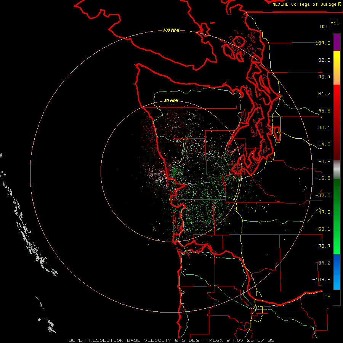Click the 76.7 scale value
This screenshot has width=343, height=343.
coord(324,77)
